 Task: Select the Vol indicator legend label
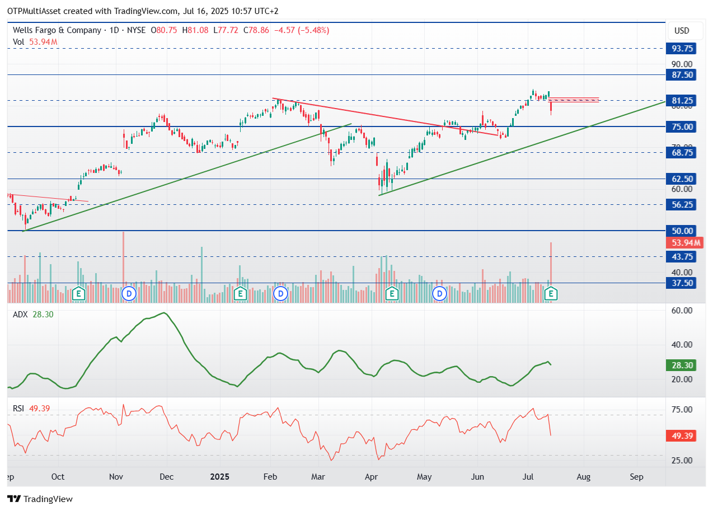tap(19, 41)
